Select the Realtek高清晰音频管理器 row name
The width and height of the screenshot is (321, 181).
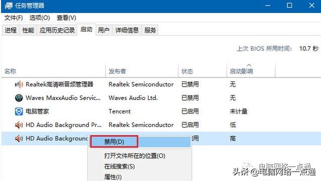pyautogui.click(x=59, y=84)
